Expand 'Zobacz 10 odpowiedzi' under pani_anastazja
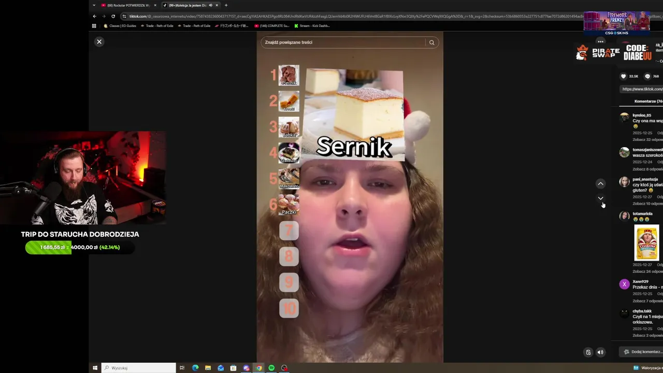This screenshot has height=373, width=663. (647, 204)
